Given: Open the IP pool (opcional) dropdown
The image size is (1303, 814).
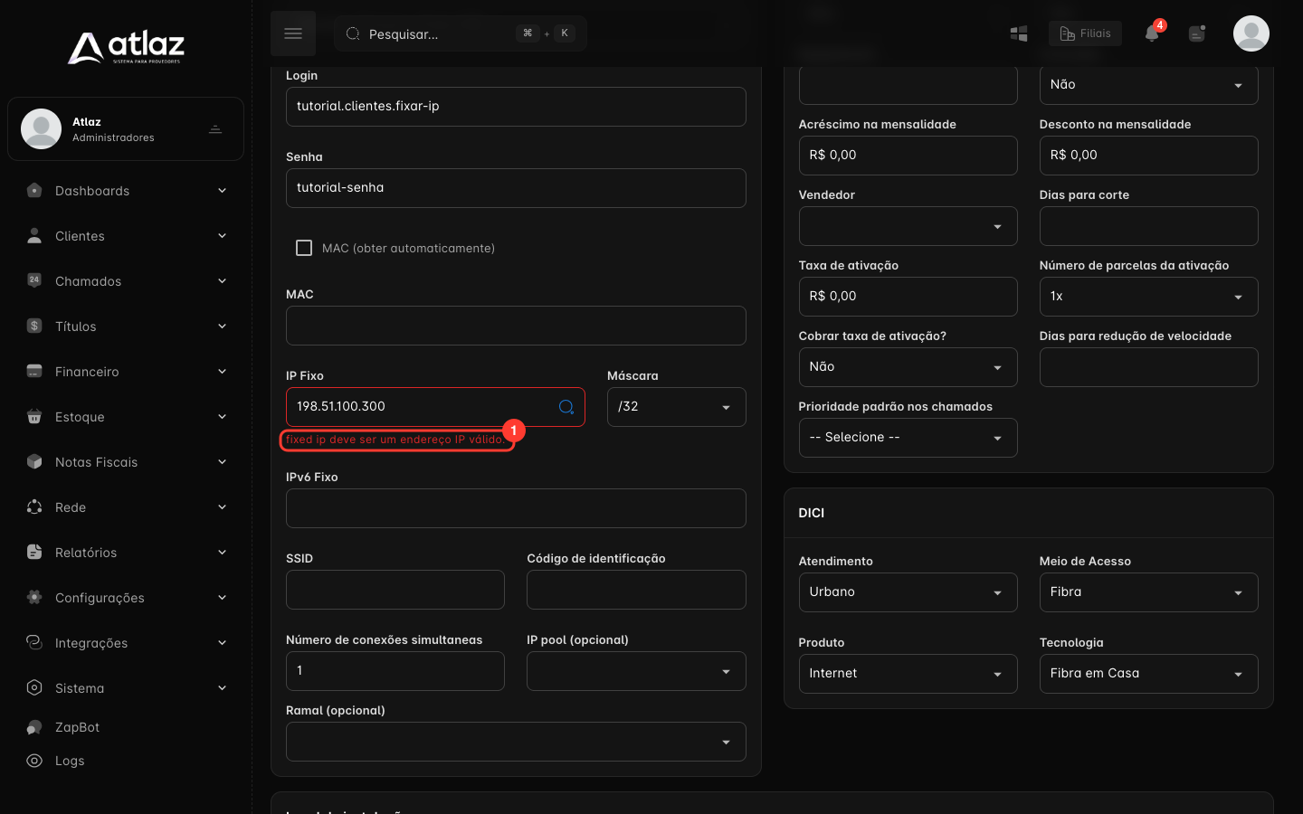Looking at the screenshot, I should (x=636, y=671).
